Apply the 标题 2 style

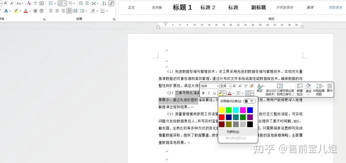[208, 7]
